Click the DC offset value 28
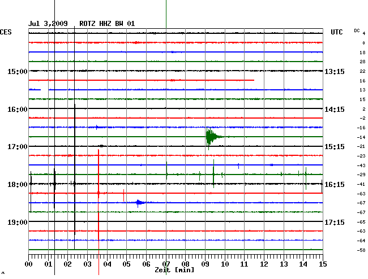 [362, 62]
